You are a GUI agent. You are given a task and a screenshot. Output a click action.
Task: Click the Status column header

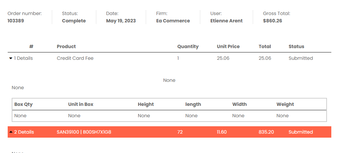tap(296, 46)
